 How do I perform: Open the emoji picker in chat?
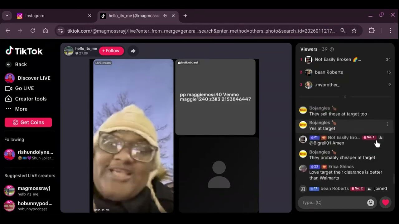(371, 203)
